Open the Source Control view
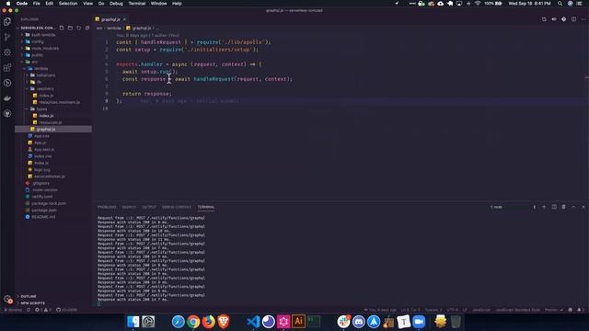Viewport: 589px width, 331px height. coord(7,37)
